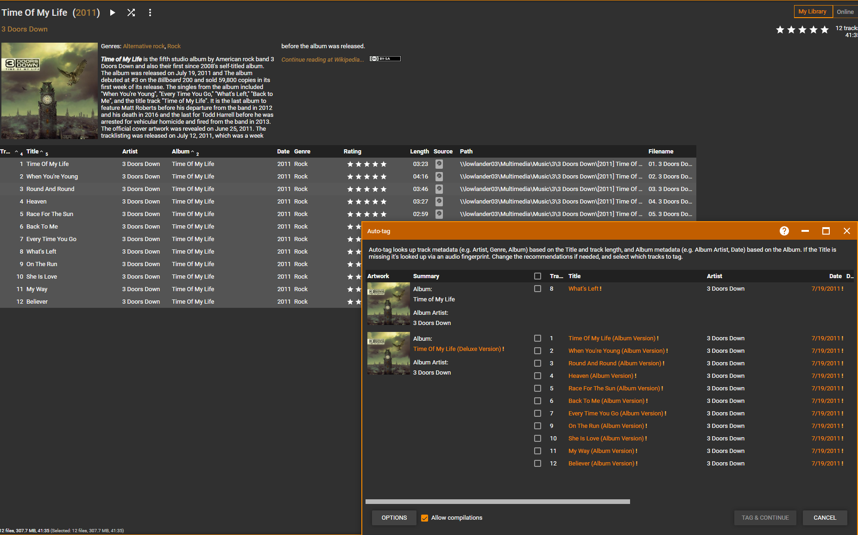Check the box for What's Left track
The width and height of the screenshot is (858, 535).
coord(537,289)
